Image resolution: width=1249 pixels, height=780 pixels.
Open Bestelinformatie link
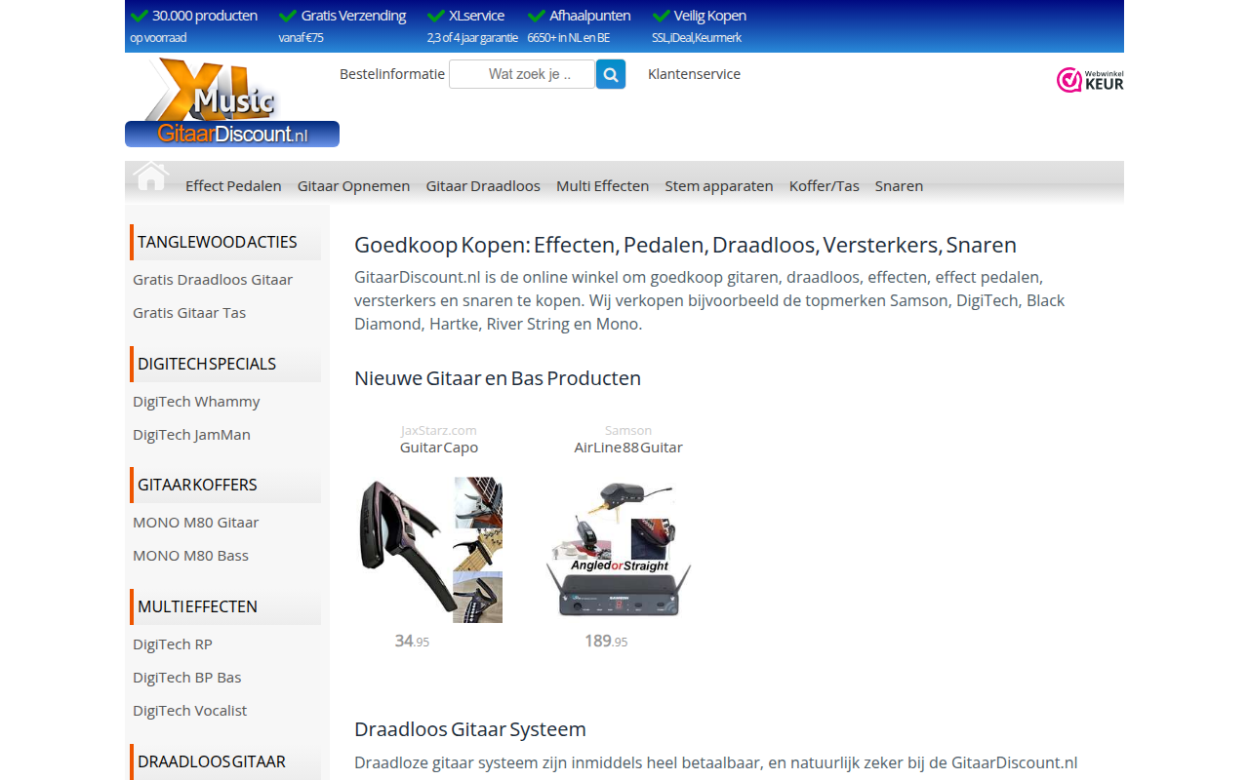[x=392, y=74]
